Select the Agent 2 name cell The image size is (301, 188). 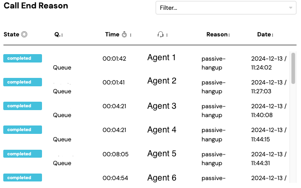pyautogui.click(x=161, y=81)
